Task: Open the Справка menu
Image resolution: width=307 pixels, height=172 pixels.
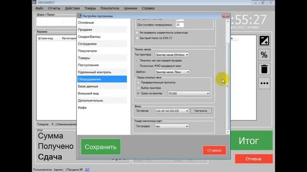Action: (148, 8)
